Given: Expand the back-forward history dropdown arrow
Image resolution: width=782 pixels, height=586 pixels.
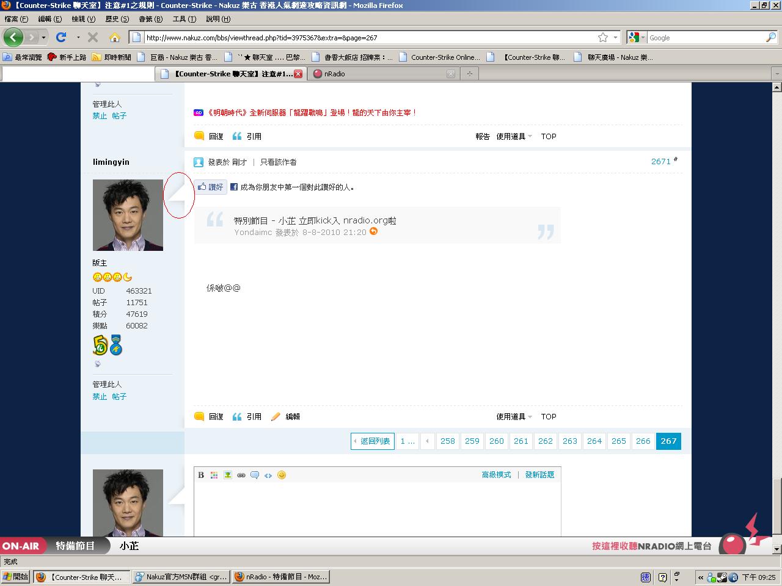Looking at the screenshot, I should coord(43,37).
